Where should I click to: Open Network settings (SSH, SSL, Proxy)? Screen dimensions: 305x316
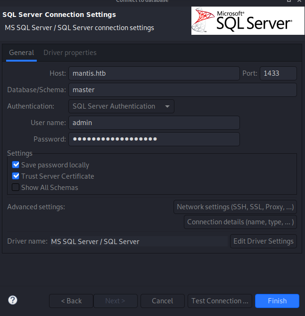pyautogui.click(x=235, y=207)
